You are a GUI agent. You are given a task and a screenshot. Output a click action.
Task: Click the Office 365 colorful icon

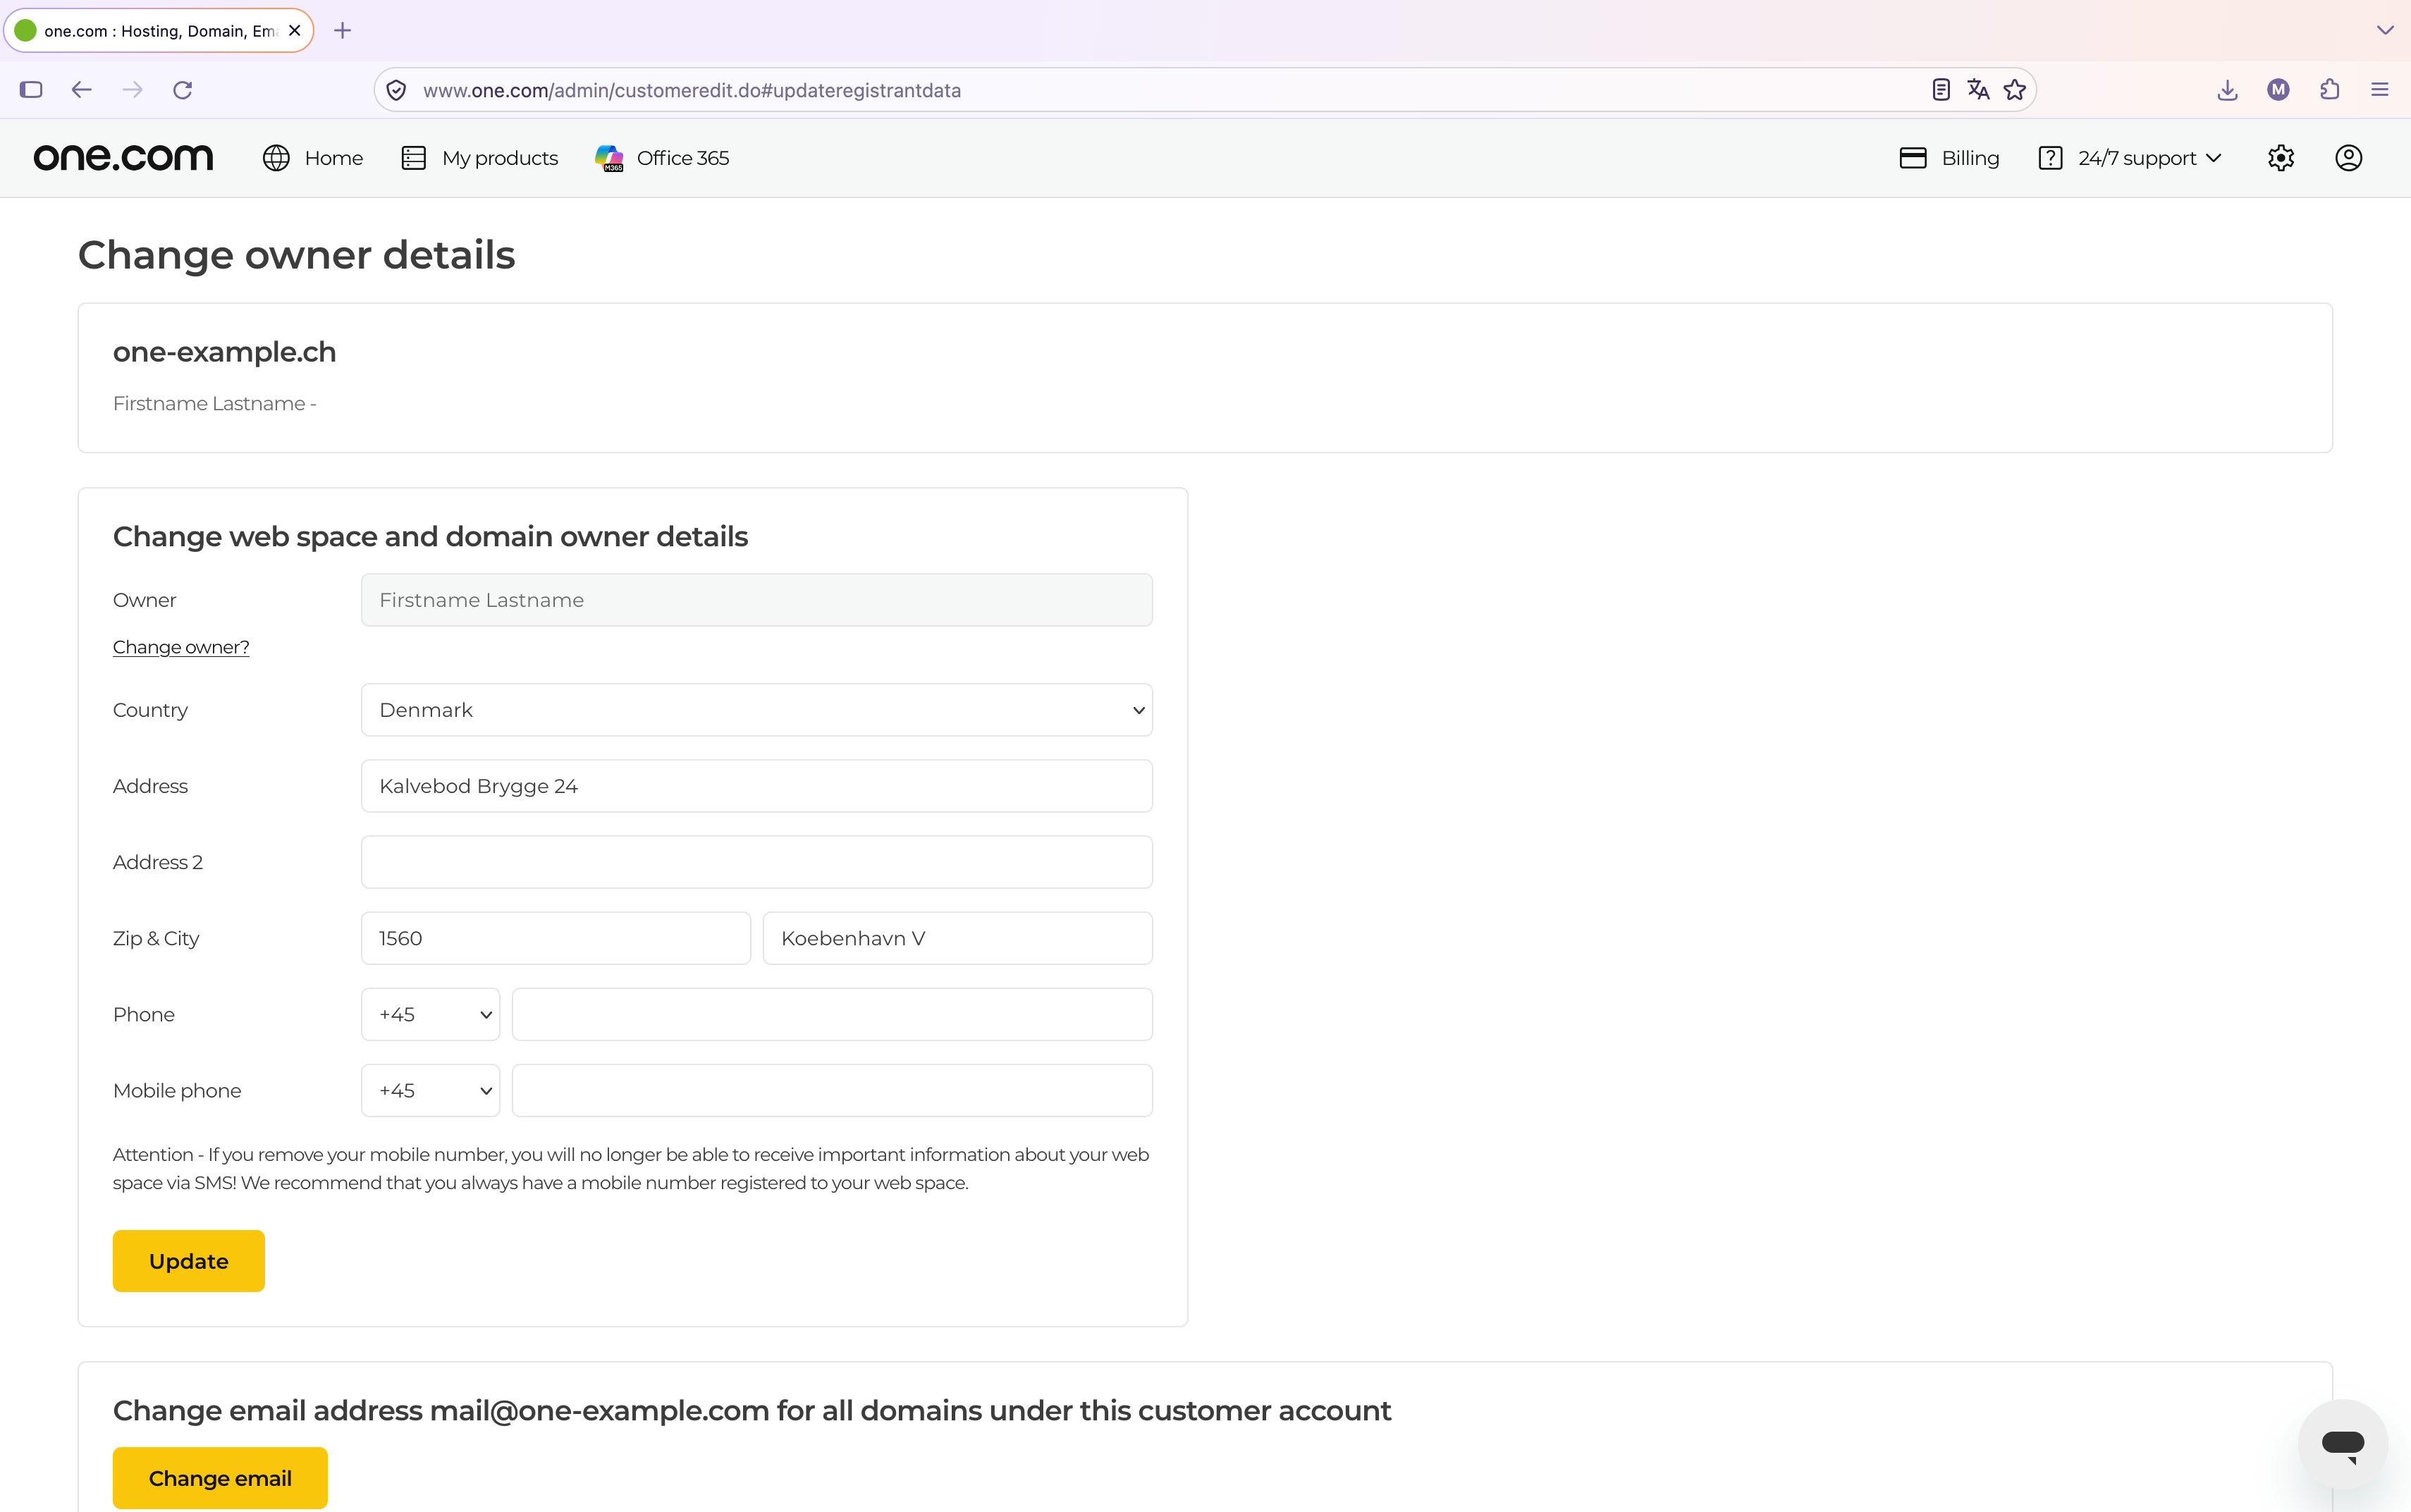point(609,158)
